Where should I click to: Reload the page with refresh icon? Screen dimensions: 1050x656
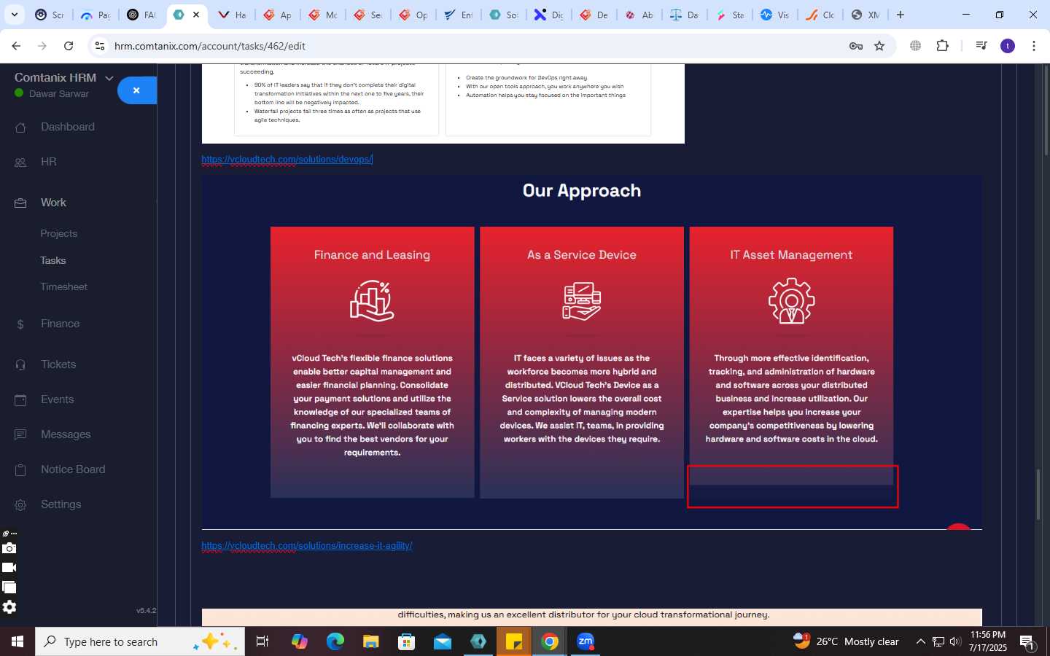click(x=69, y=46)
